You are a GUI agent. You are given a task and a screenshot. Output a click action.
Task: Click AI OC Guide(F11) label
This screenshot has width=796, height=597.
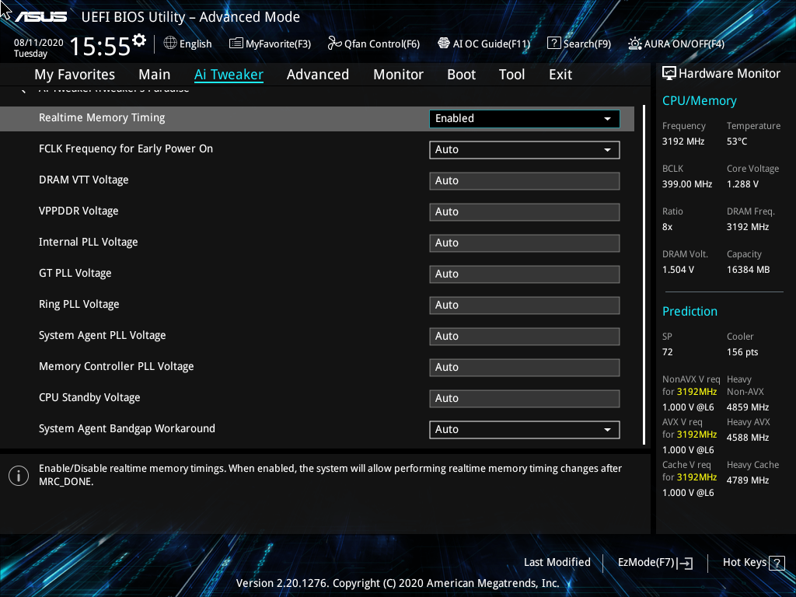click(491, 44)
